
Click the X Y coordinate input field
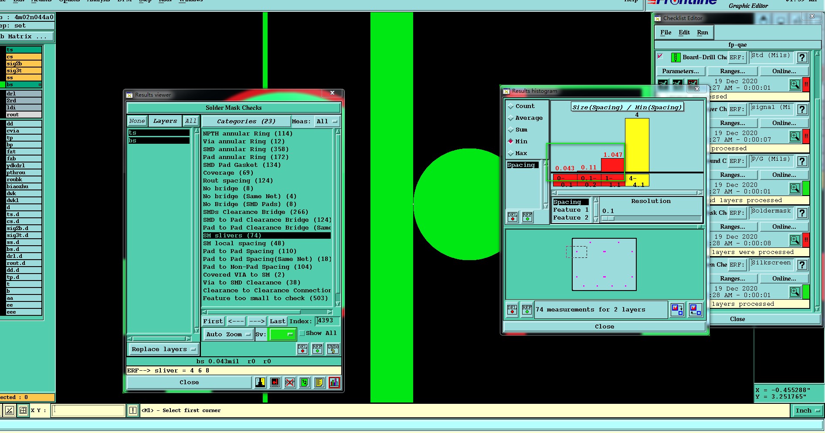(x=88, y=410)
